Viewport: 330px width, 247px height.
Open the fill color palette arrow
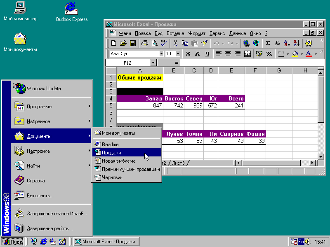point(302,54)
